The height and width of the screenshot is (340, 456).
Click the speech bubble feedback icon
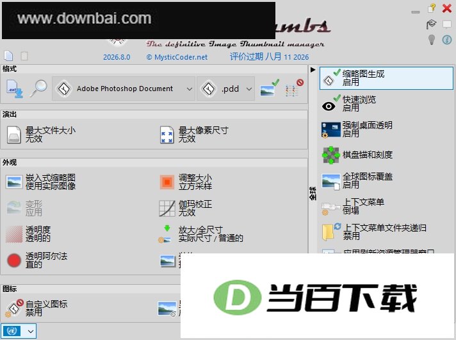coord(447,24)
